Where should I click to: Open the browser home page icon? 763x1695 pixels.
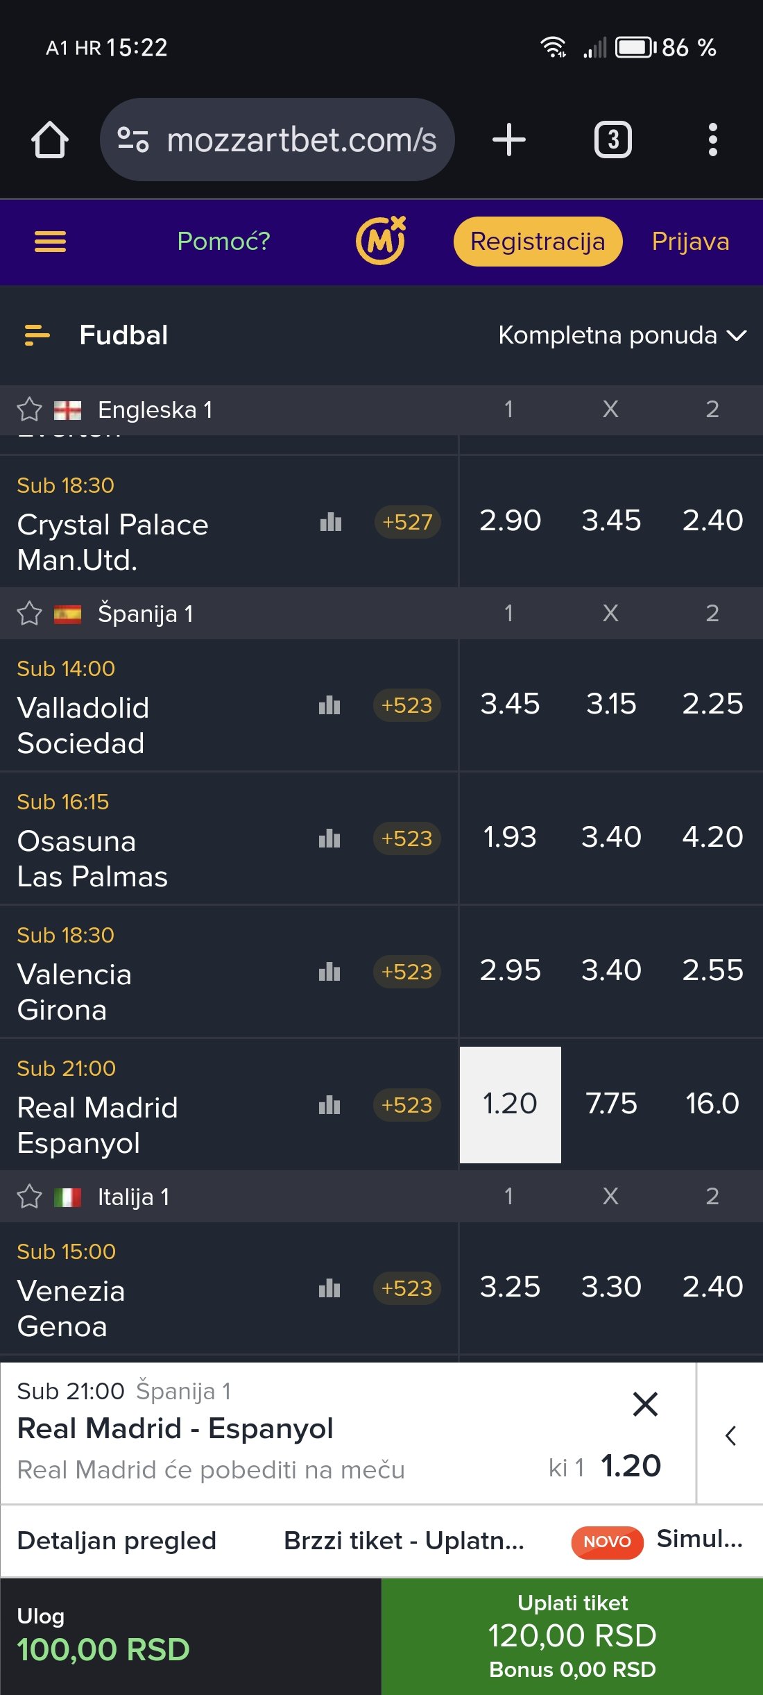(x=50, y=140)
